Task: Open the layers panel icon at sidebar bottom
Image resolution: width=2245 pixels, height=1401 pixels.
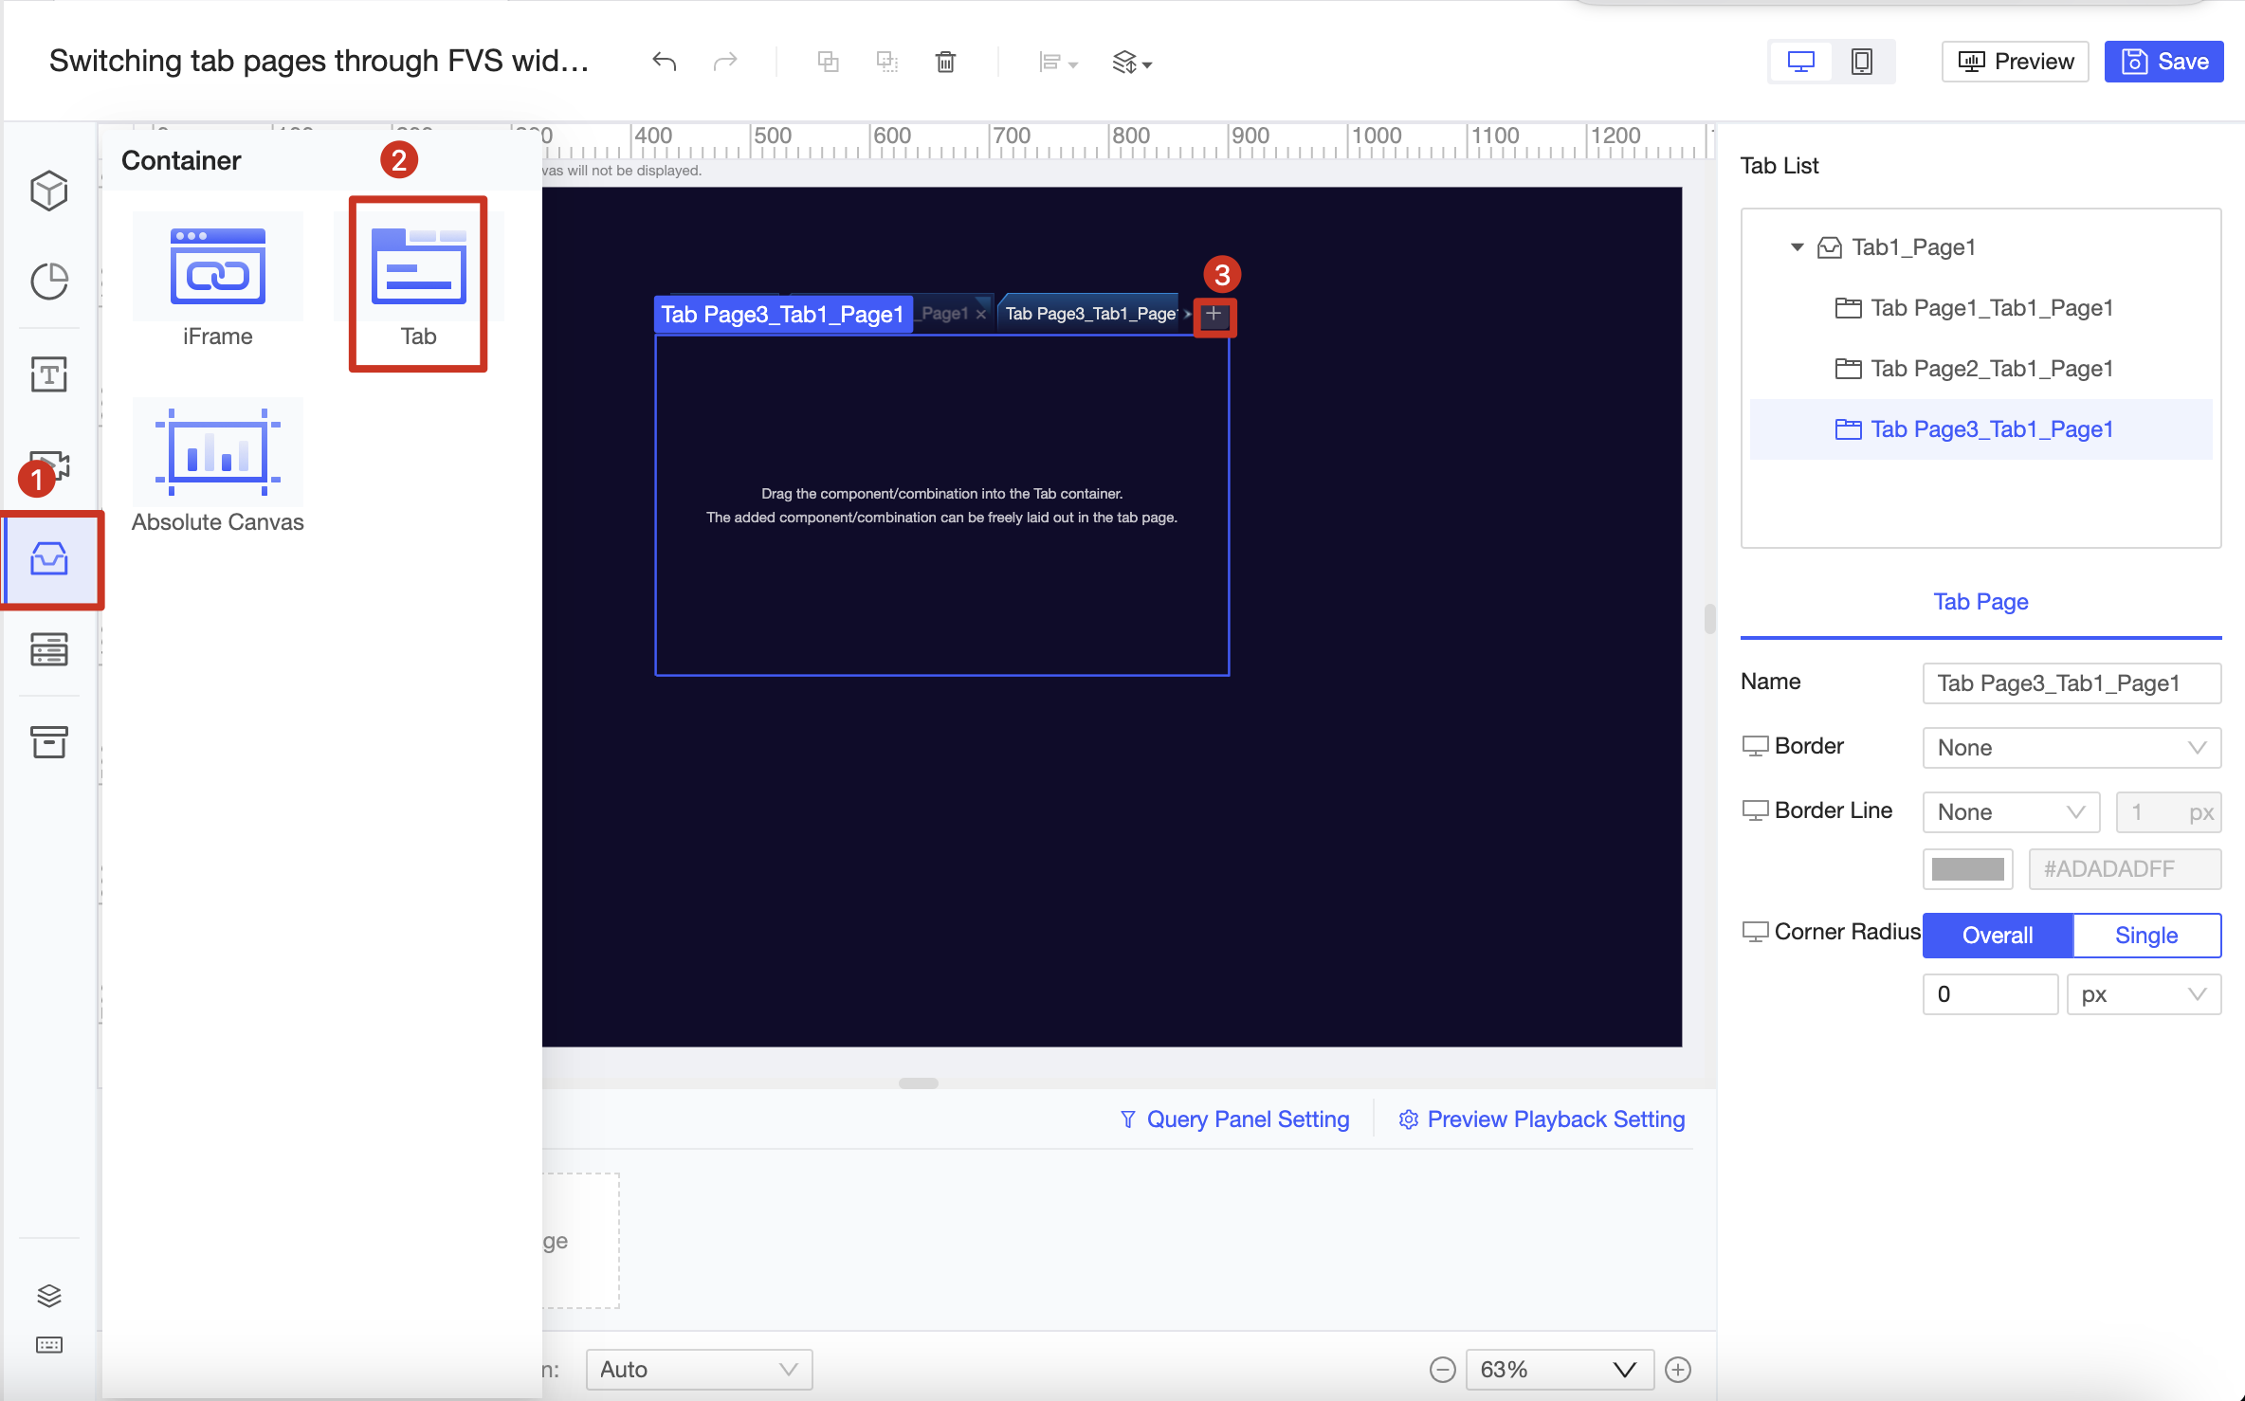Action: click(x=48, y=1296)
